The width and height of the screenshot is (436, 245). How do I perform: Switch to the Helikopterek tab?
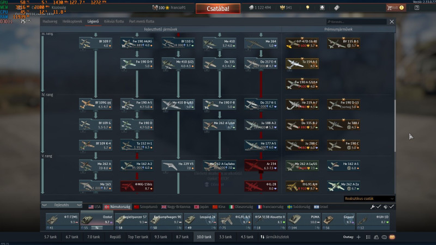click(x=72, y=21)
